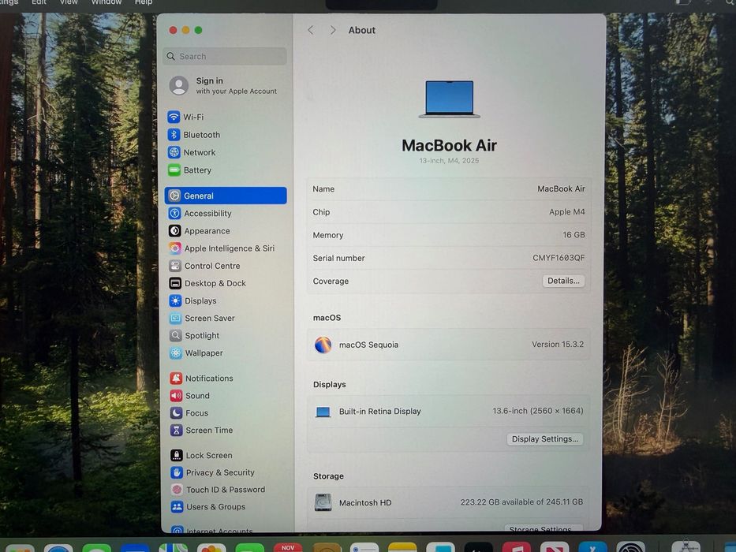Viewport: 736px width, 552px height.
Task: Go forward with the right chevron
Action: tap(333, 30)
